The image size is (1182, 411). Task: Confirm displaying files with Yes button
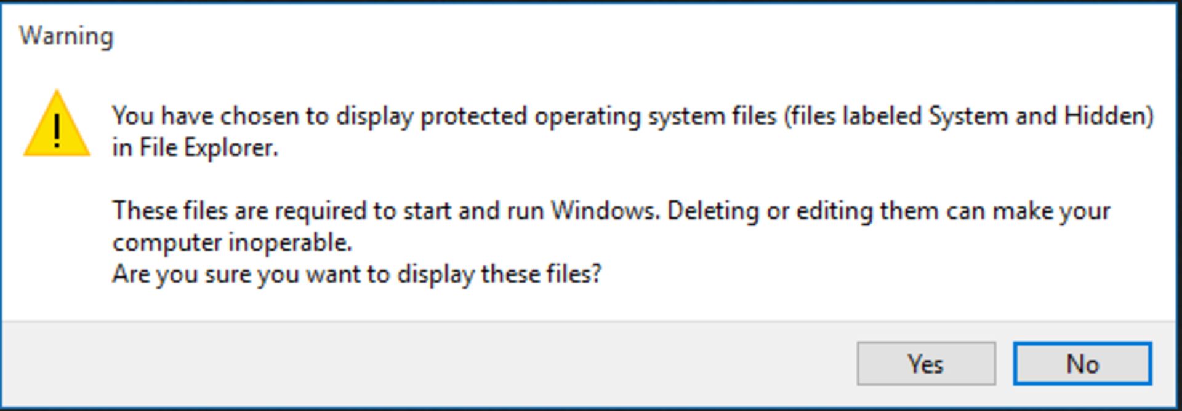926,364
